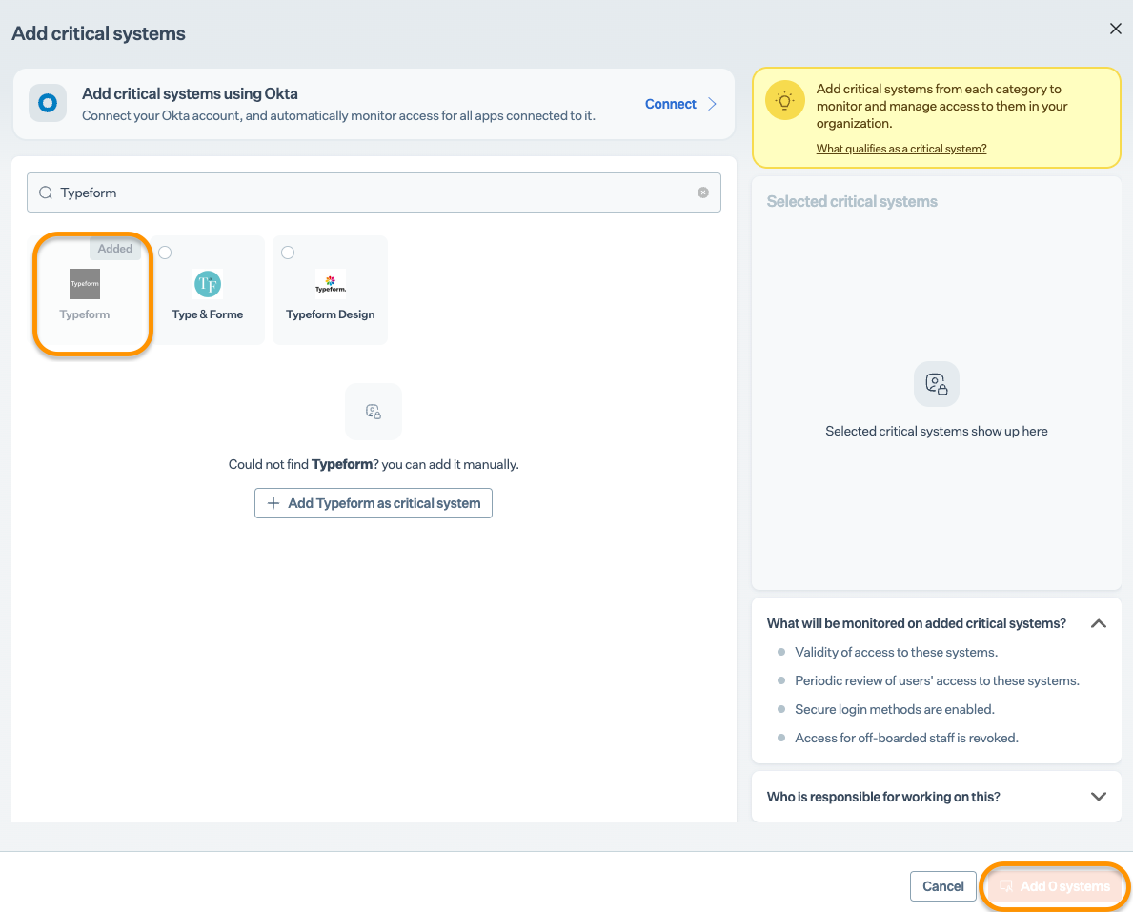
Task: Click the Okta logo icon
Action: [x=48, y=103]
